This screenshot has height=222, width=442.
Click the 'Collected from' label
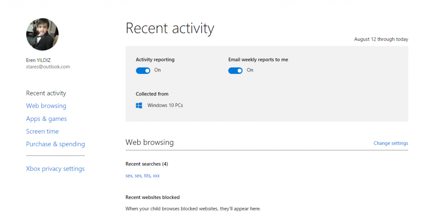pyautogui.click(x=152, y=94)
